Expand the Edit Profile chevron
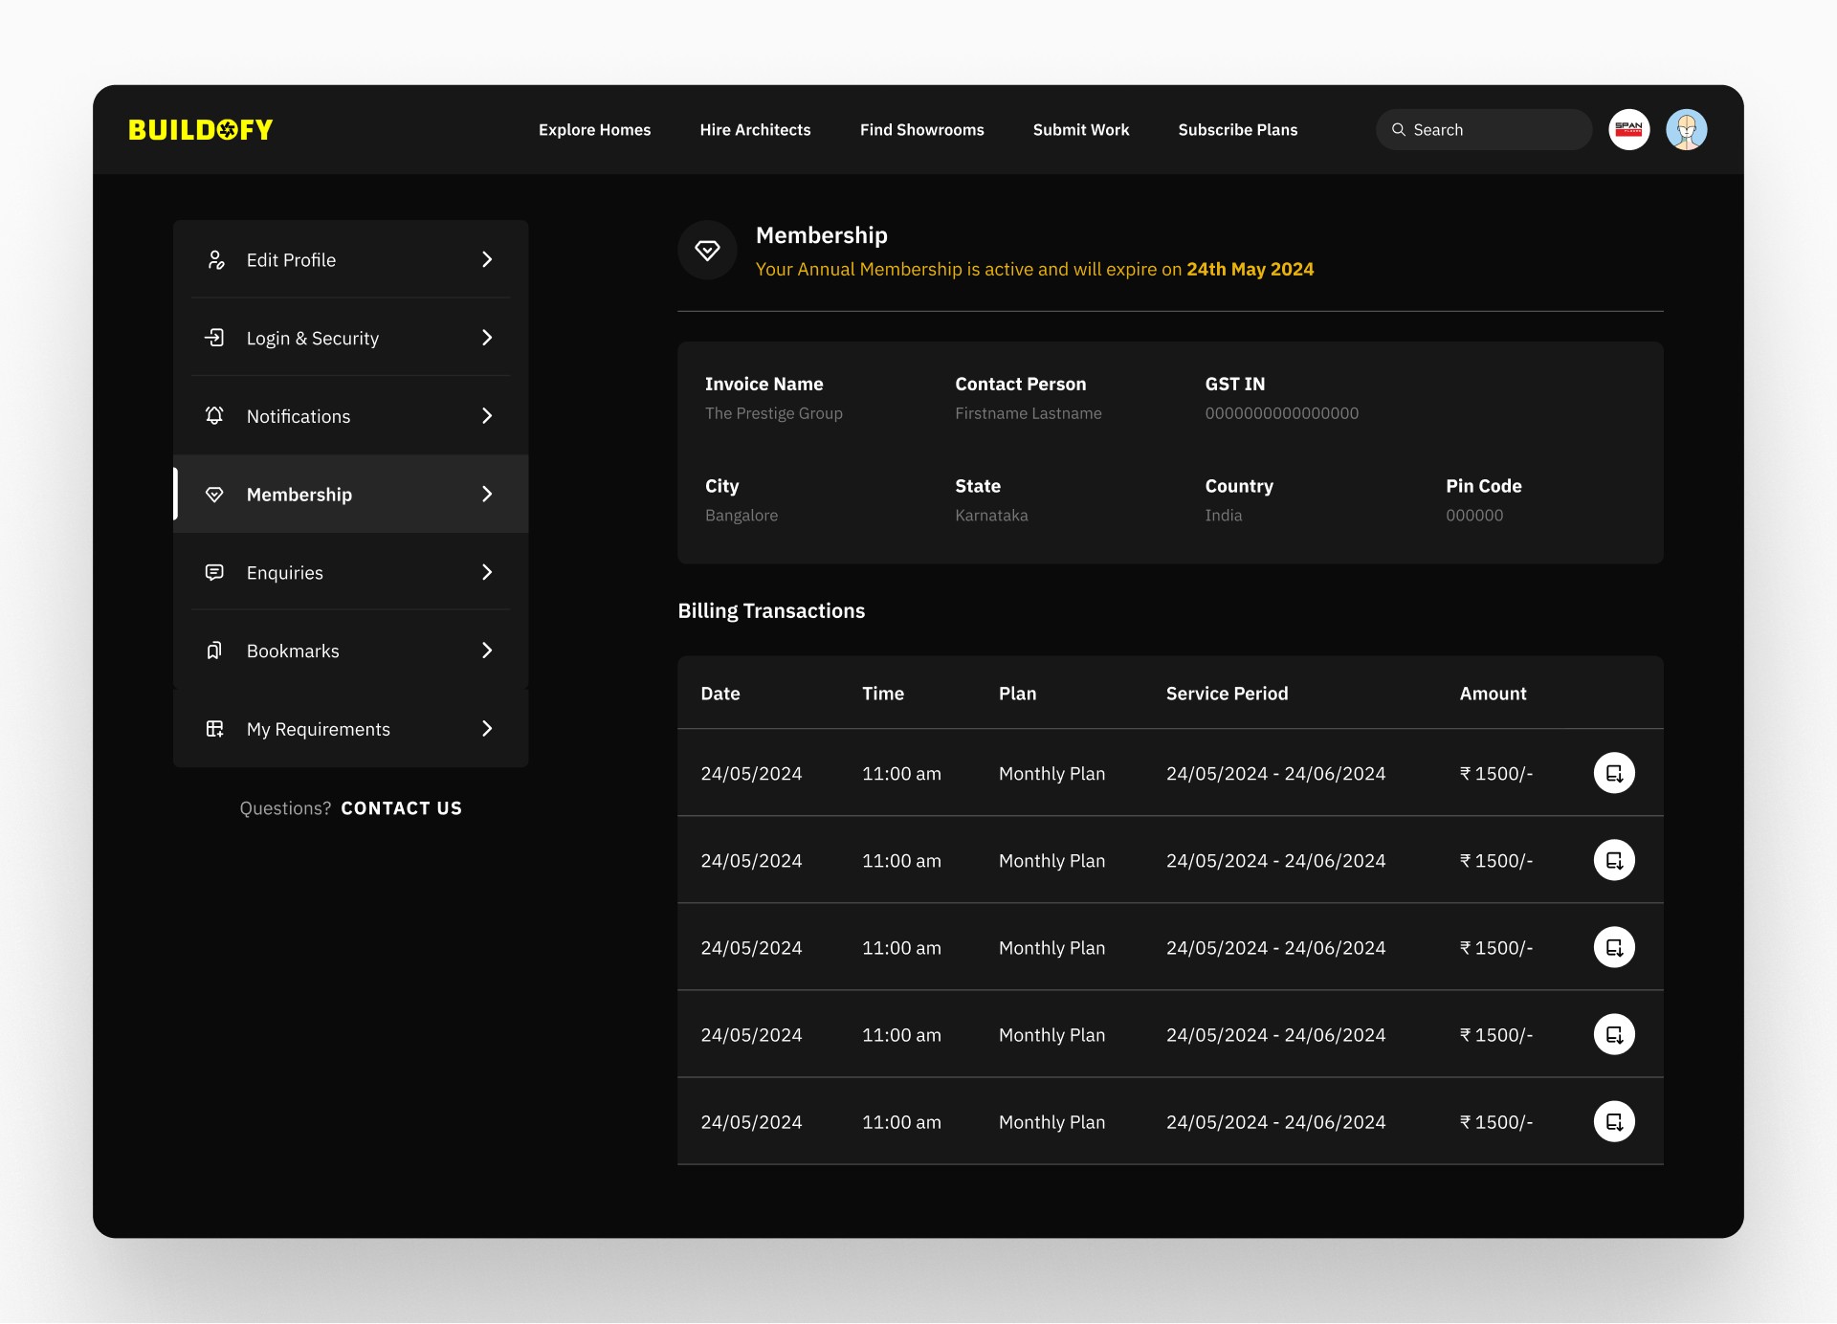1837x1324 pixels. click(487, 259)
